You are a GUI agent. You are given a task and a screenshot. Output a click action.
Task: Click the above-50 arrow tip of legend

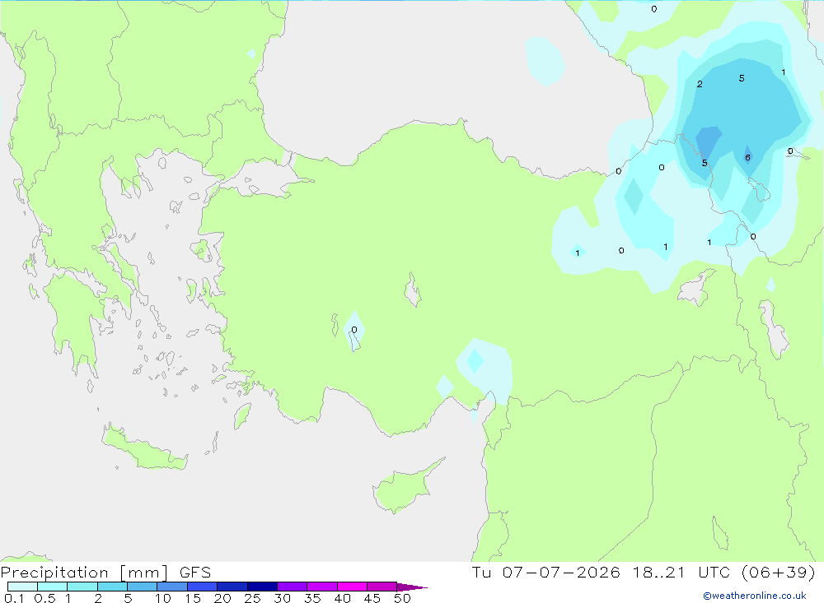pyautogui.click(x=412, y=587)
